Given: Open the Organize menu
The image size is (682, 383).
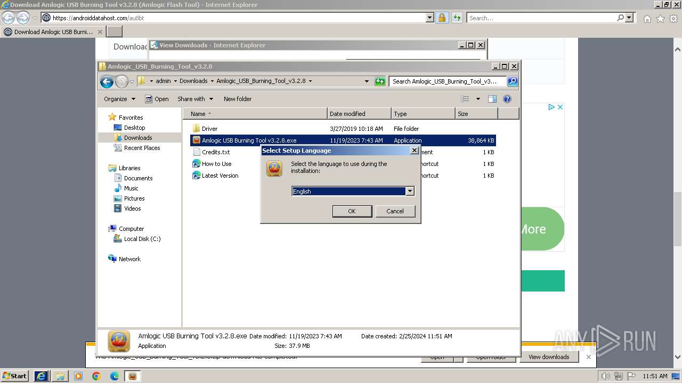Looking at the screenshot, I should pyautogui.click(x=119, y=99).
